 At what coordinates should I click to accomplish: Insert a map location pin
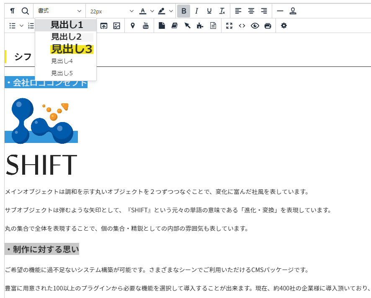click(133, 25)
